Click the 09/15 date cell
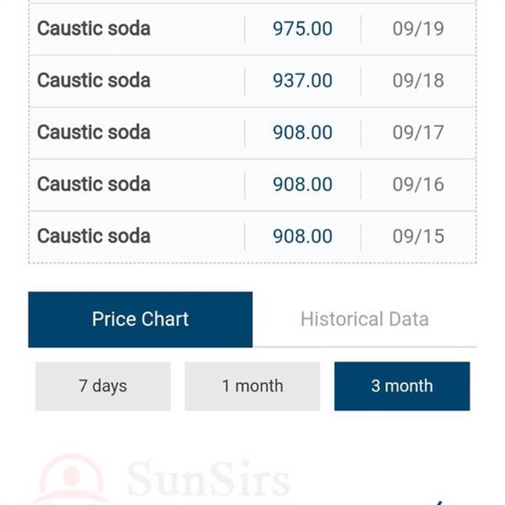505x505 pixels. 417,237
